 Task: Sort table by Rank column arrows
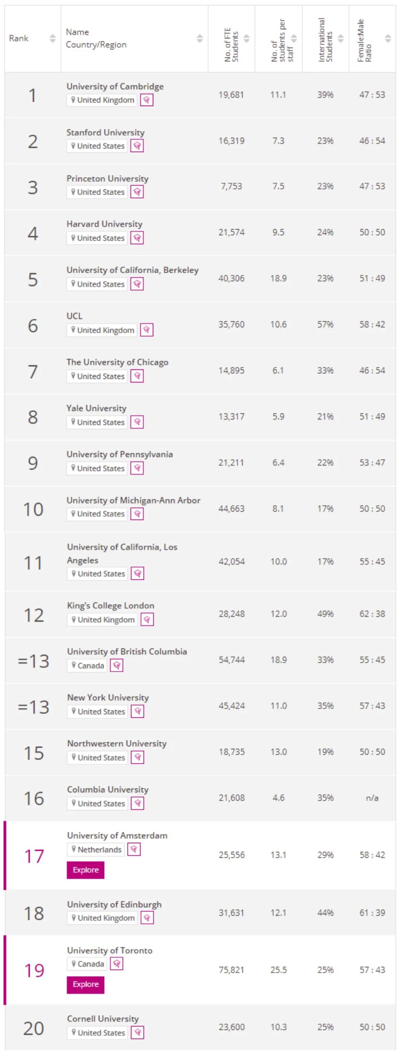pyautogui.click(x=53, y=39)
